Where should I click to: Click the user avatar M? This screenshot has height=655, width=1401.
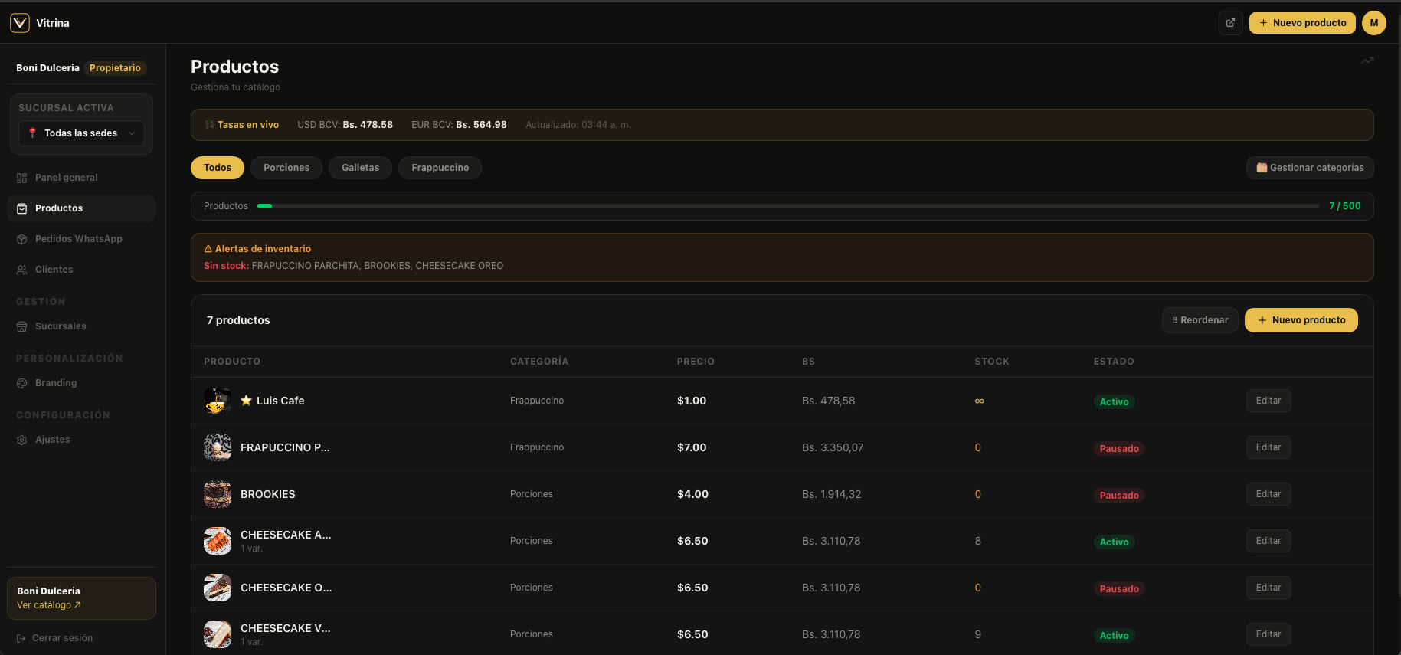click(1374, 23)
